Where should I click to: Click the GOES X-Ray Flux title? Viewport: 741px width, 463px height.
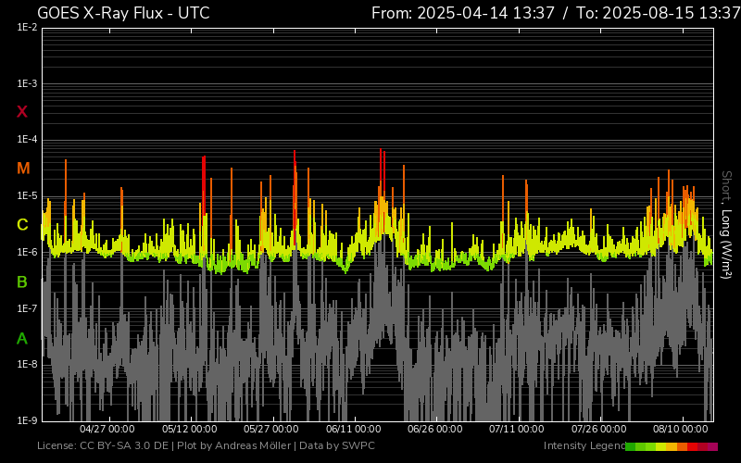click(x=123, y=13)
